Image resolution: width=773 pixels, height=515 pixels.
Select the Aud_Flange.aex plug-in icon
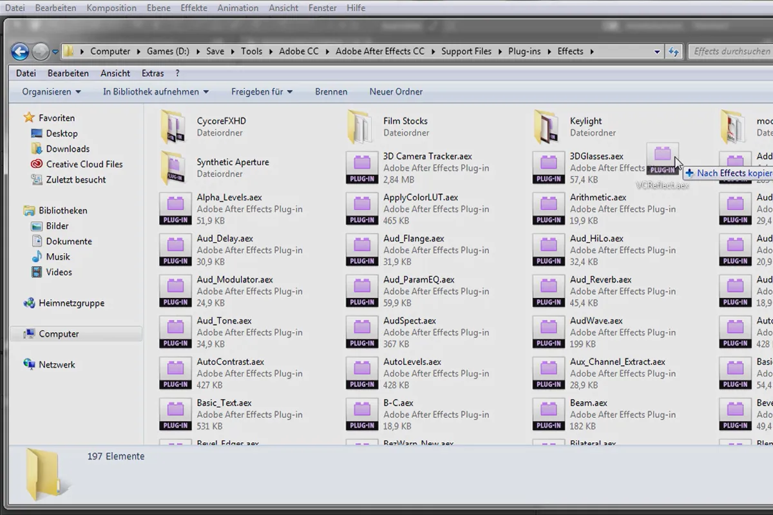pyautogui.click(x=362, y=250)
